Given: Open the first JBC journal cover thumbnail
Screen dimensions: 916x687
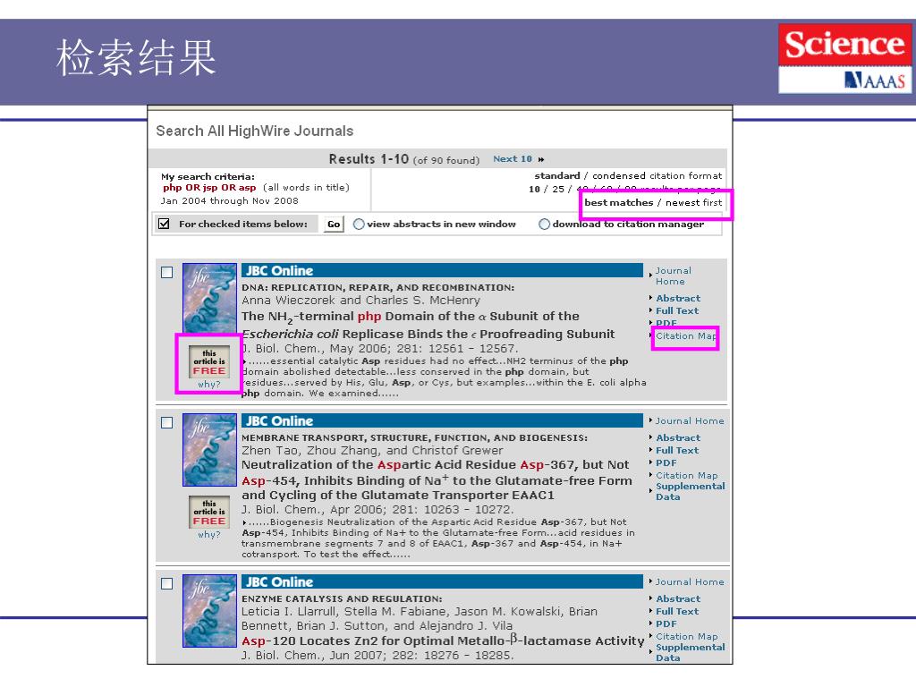Looking at the screenshot, I should pos(209,299).
